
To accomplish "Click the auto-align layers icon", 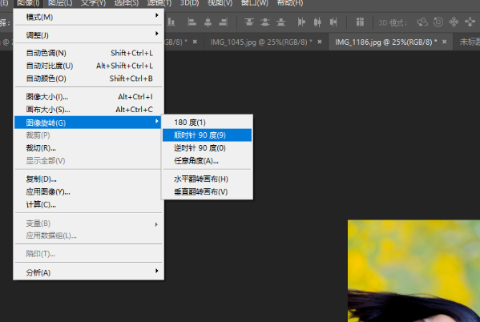I will [x=360, y=22].
